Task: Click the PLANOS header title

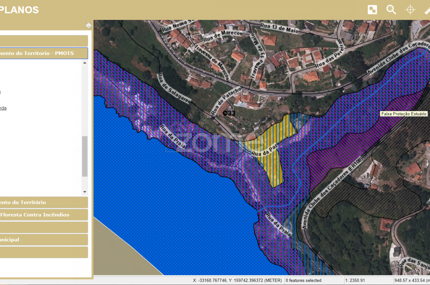Action: pos(19,10)
